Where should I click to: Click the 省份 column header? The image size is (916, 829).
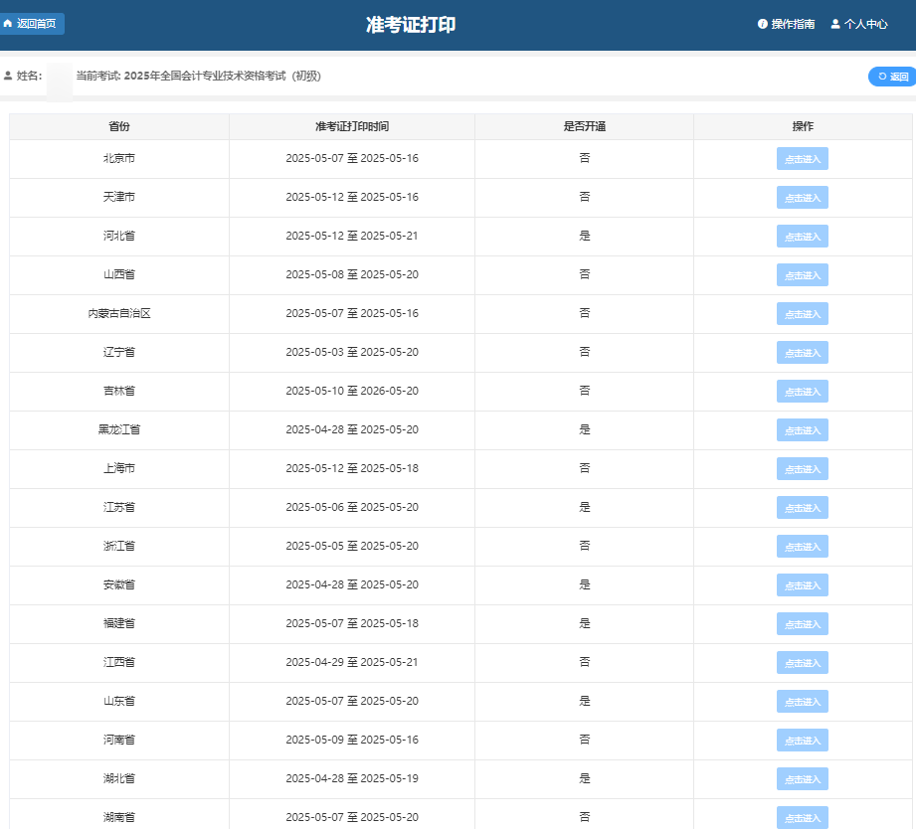[x=119, y=127]
